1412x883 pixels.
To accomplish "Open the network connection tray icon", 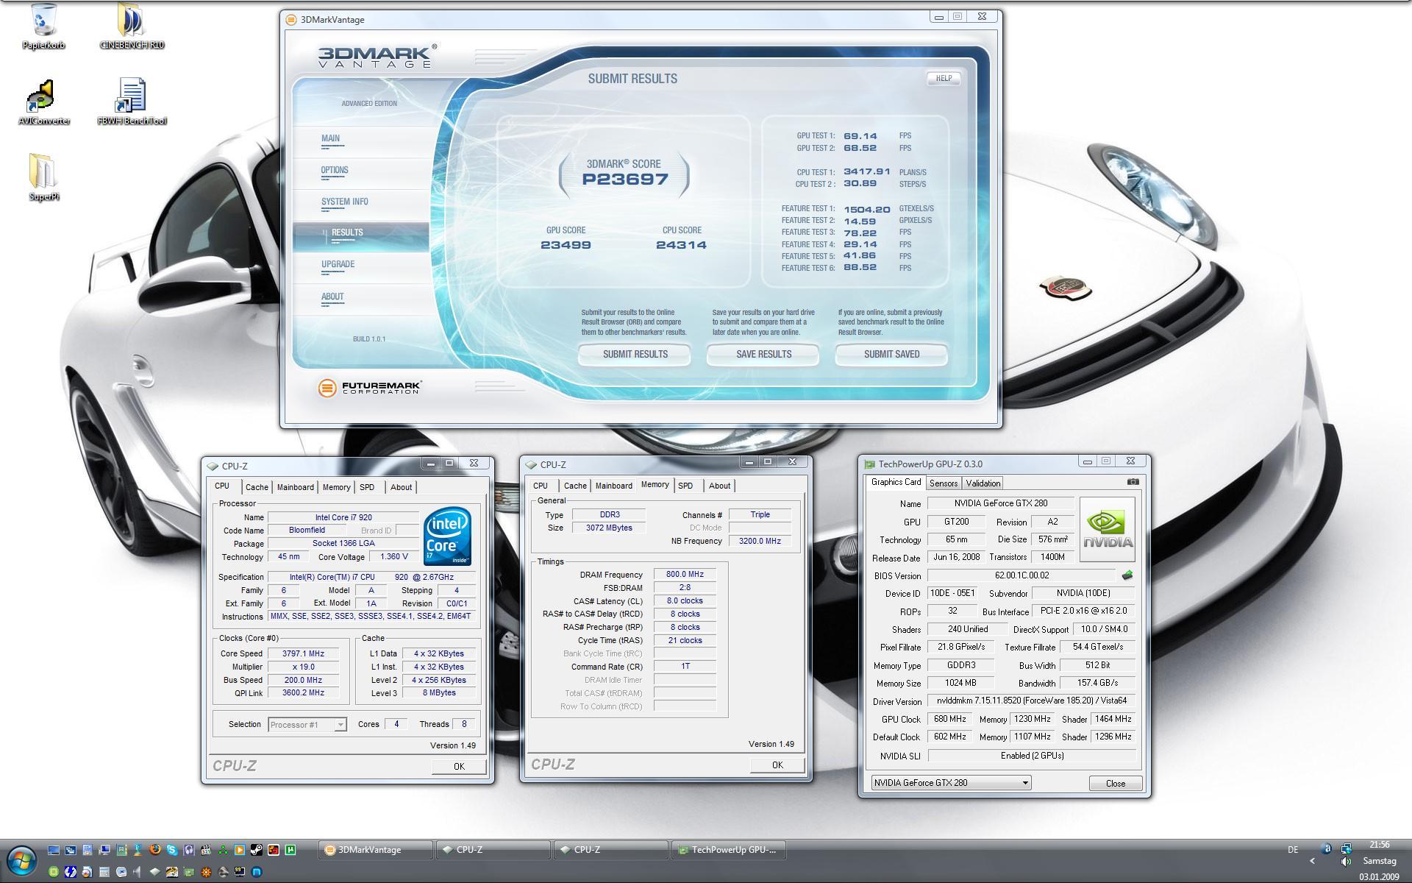I will tap(1346, 848).
